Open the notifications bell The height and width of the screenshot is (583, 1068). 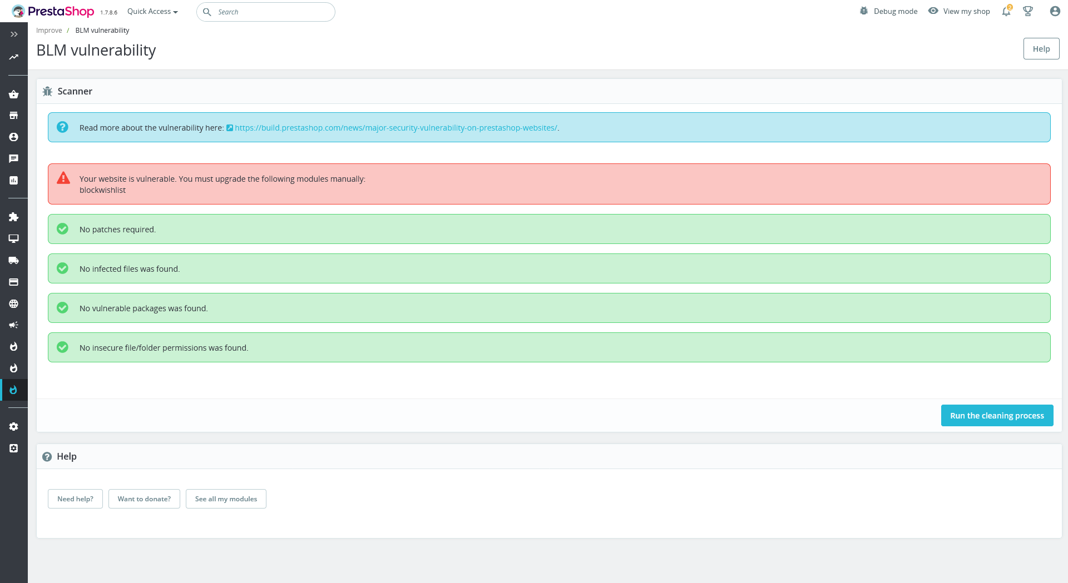1007,11
